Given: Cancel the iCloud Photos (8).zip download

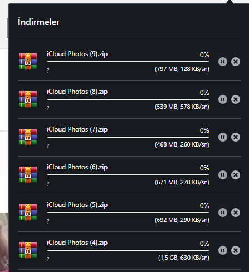Looking at the screenshot, I should pos(236,99).
